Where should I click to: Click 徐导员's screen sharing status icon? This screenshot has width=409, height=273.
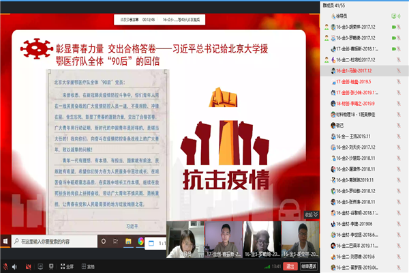tap(395, 16)
